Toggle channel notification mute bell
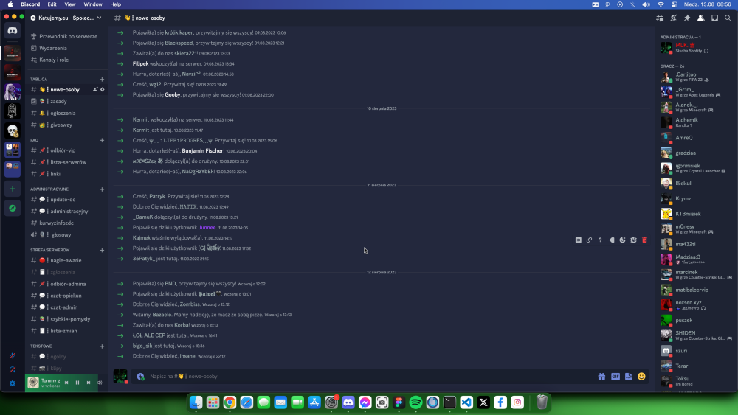Screen dimensions: 738x415 (674, 18)
